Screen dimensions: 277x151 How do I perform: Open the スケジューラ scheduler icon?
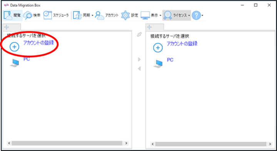coord(48,15)
